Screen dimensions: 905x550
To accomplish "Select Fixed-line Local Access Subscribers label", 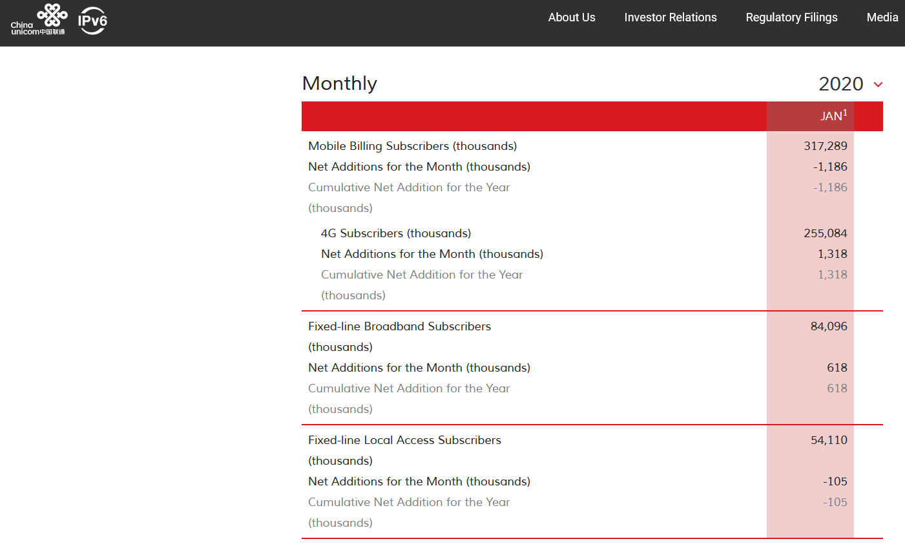I will pyautogui.click(x=405, y=450).
